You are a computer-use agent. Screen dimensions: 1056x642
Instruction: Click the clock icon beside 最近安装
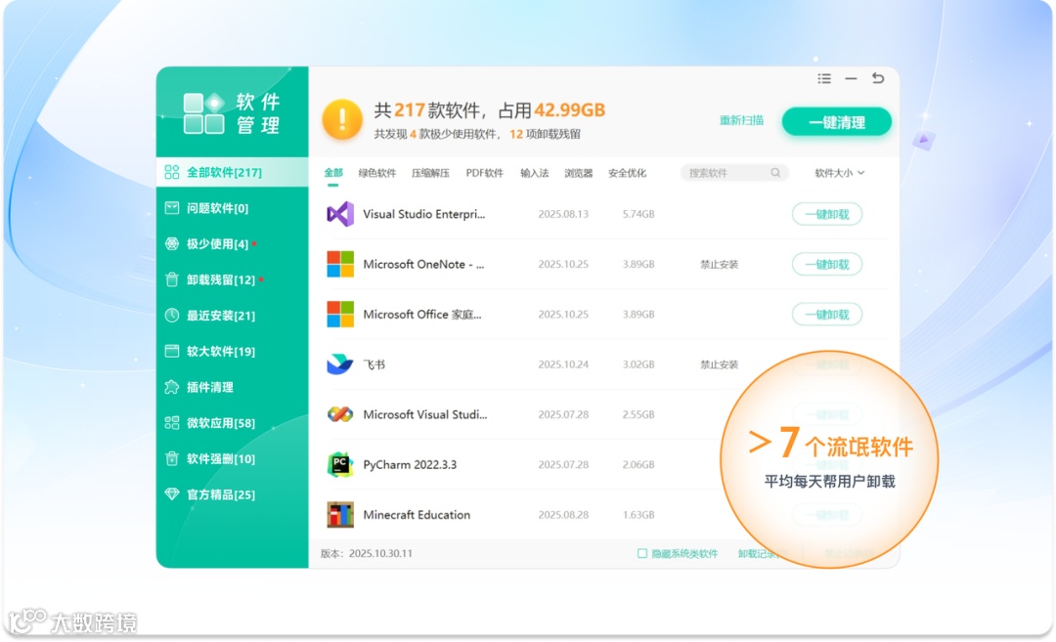click(172, 315)
